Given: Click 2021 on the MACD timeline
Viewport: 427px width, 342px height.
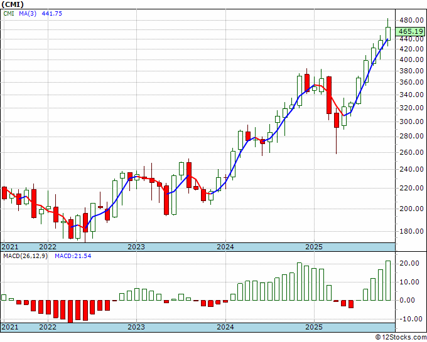Looking at the screenshot, I should point(10,327).
